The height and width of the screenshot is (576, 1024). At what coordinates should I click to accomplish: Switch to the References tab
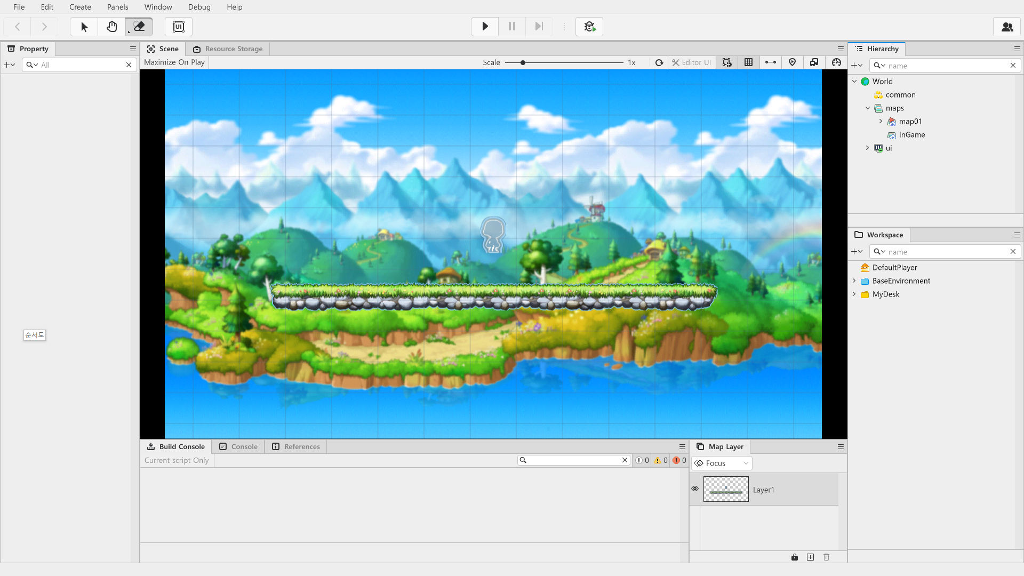coord(296,446)
